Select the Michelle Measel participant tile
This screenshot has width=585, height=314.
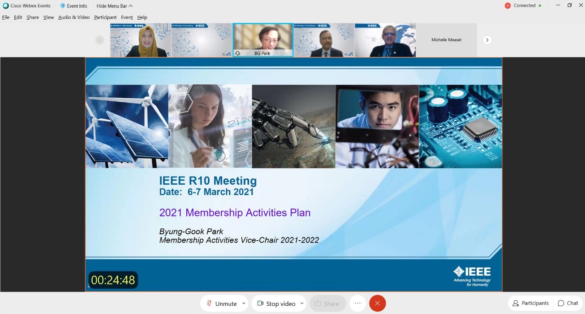point(446,40)
